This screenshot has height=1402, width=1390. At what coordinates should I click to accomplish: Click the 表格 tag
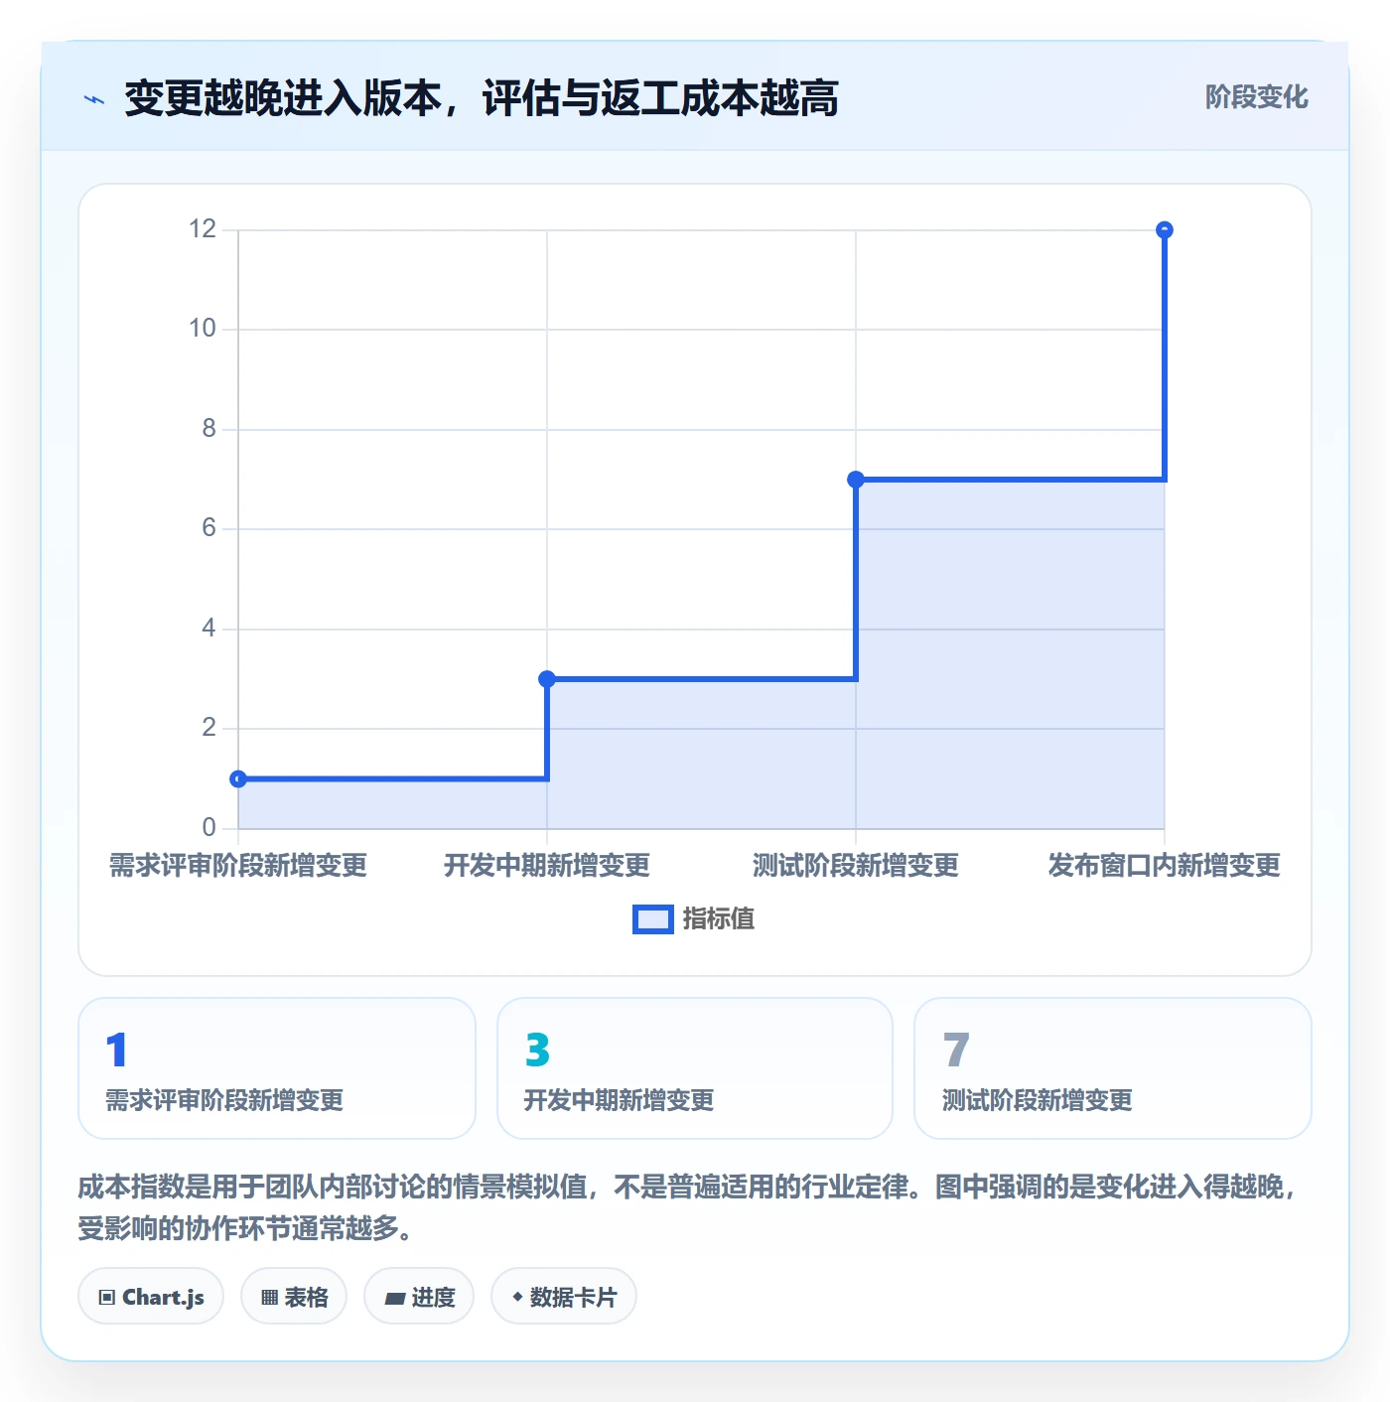tap(294, 1296)
